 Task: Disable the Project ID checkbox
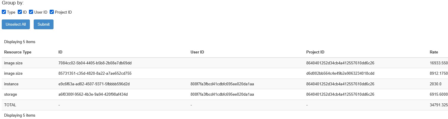pos(52,12)
